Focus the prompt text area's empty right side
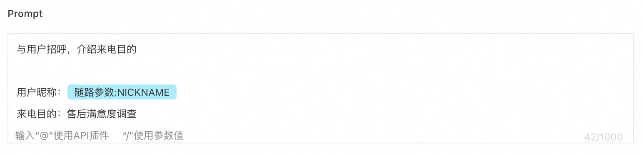 (x=416, y=83)
